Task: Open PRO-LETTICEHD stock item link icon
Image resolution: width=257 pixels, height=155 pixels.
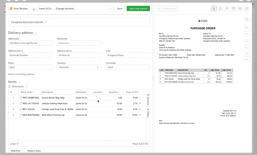Action: click(21, 104)
